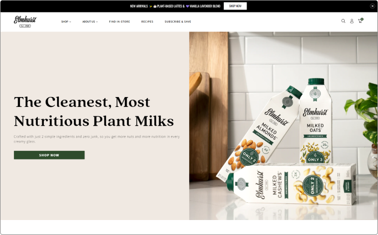Open the account profile icon
The image size is (378, 235).
pos(352,21)
